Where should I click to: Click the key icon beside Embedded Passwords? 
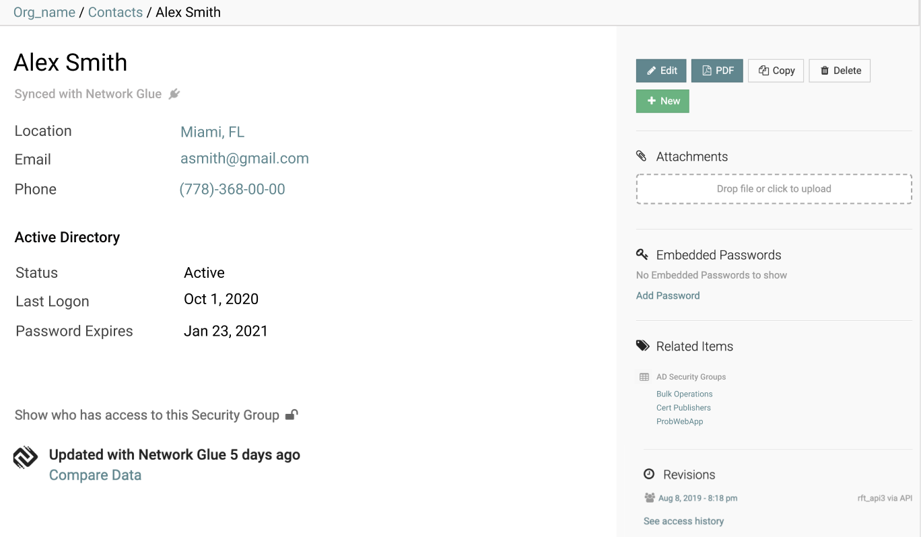pos(642,254)
